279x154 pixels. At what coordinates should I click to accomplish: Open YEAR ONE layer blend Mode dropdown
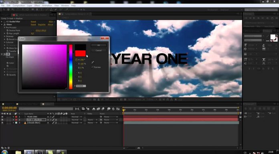coord(77,117)
